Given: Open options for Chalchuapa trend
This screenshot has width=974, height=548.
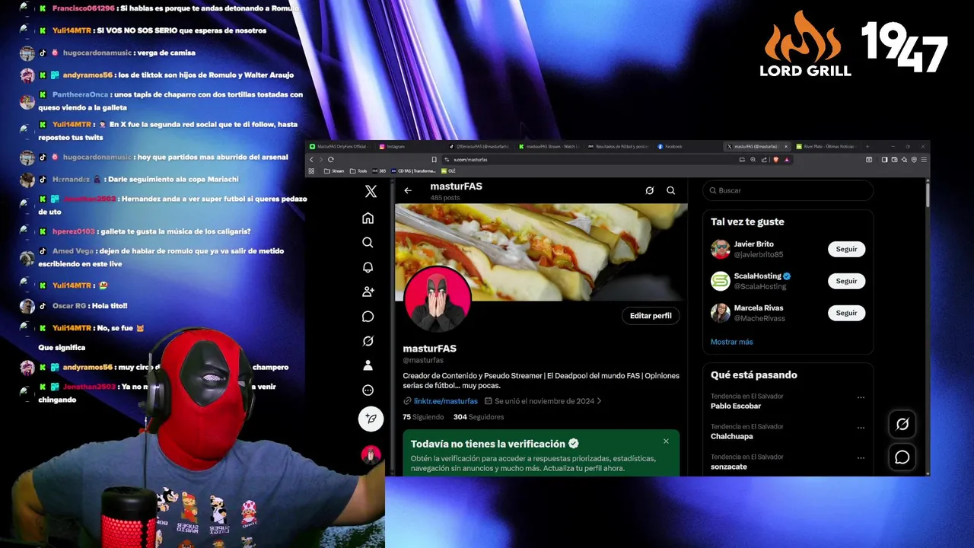Looking at the screenshot, I should point(861,428).
